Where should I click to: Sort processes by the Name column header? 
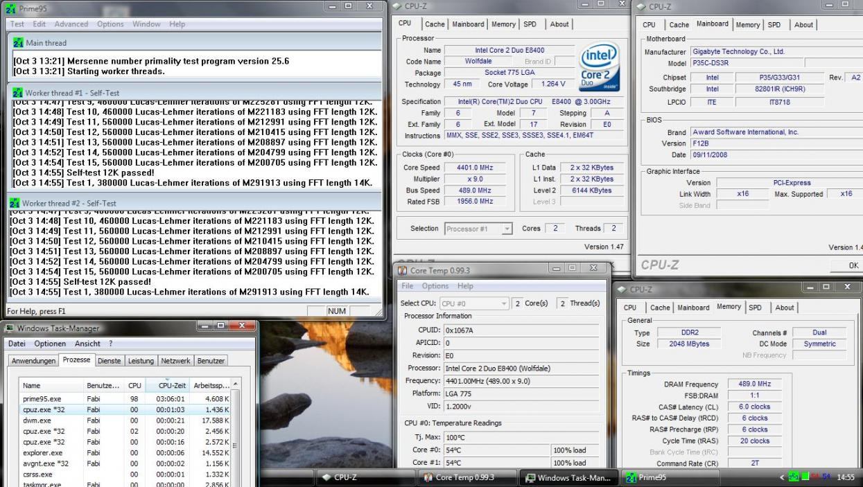point(51,384)
